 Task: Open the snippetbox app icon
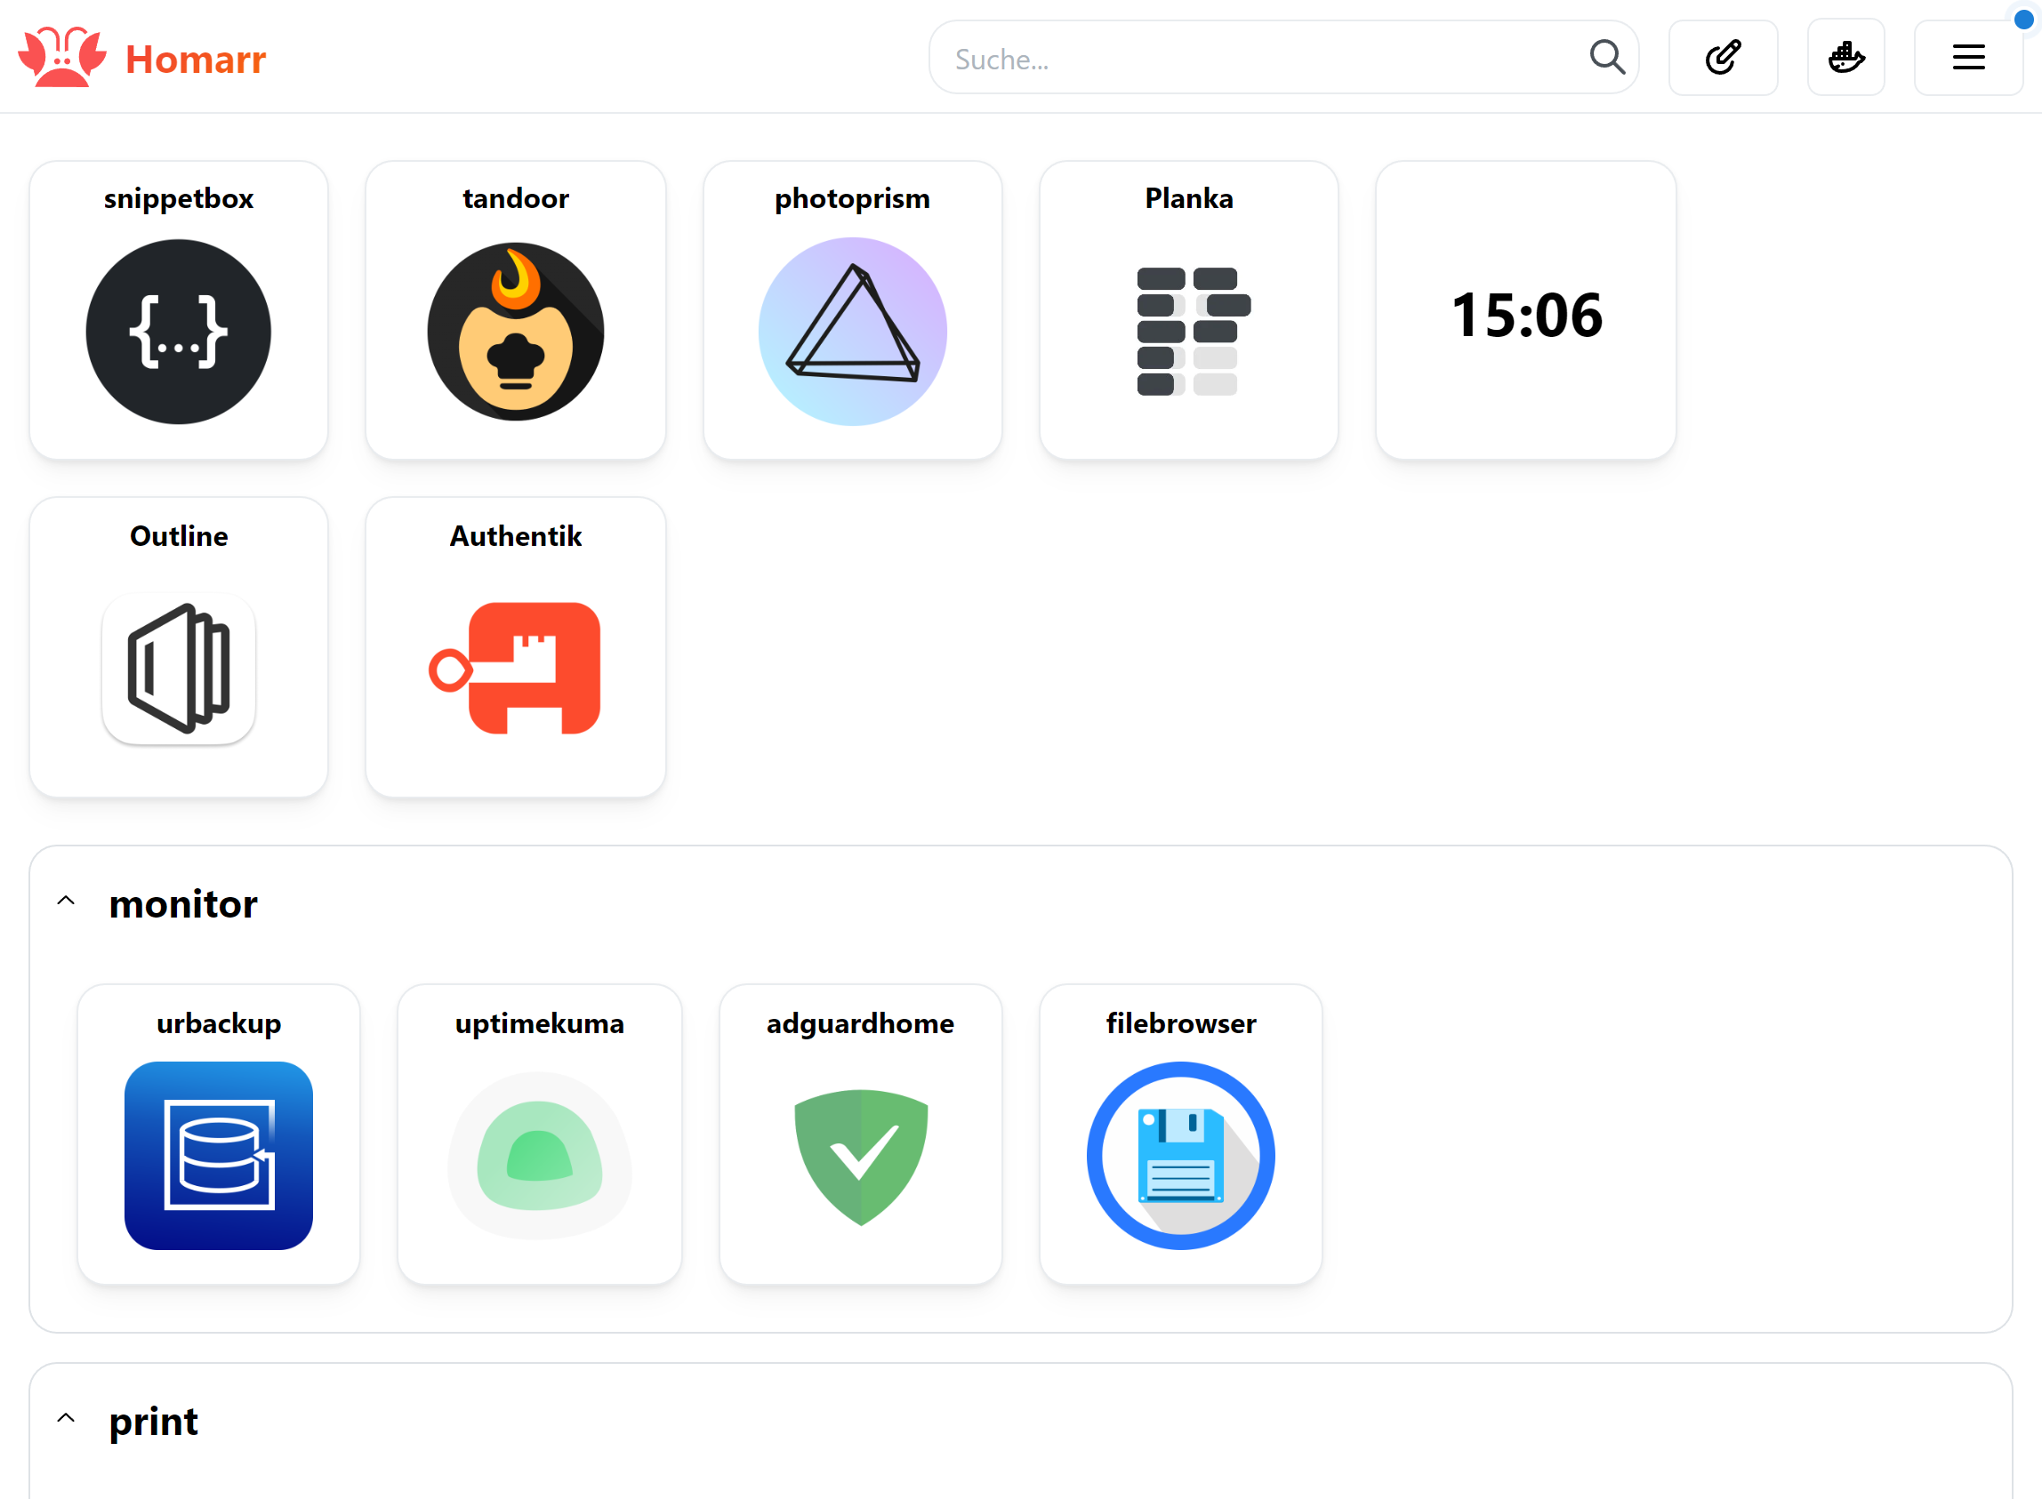coord(178,332)
